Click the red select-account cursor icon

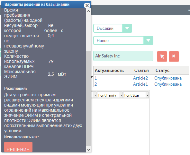[x=162, y=56]
